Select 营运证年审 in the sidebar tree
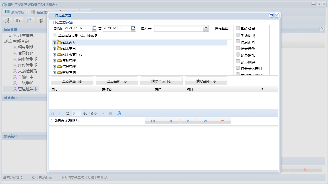The height and width of the screenshot is (184, 328). [27, 89]
